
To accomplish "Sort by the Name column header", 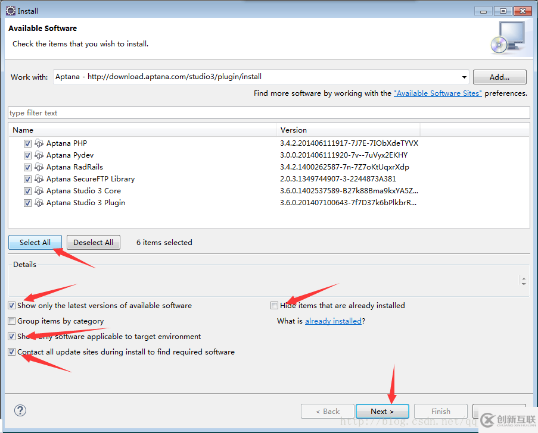I will [x=142, y=130].
